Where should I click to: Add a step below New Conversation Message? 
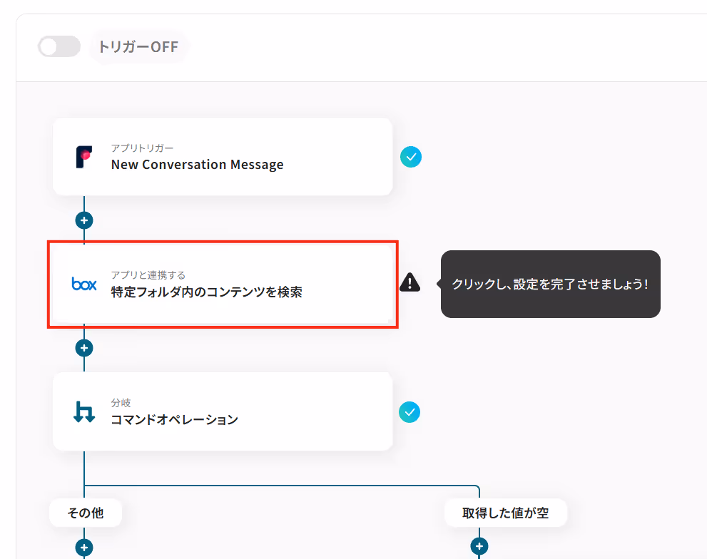coord(84,220)
